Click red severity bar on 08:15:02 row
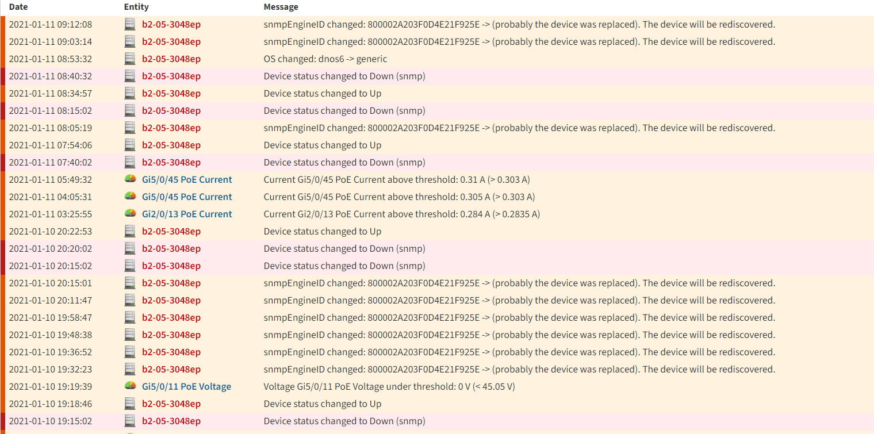 [x=3, y=110]
